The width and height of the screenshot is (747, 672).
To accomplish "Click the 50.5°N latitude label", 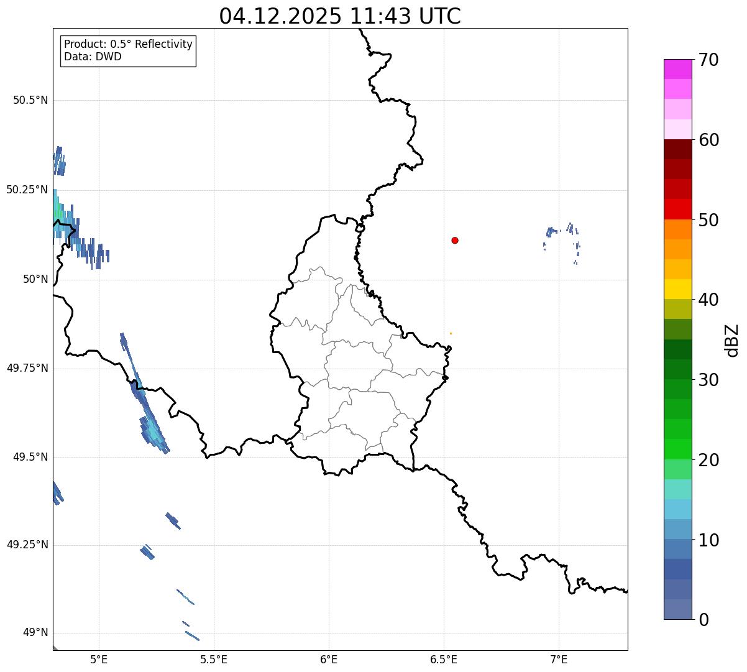I will coord(30,100).
